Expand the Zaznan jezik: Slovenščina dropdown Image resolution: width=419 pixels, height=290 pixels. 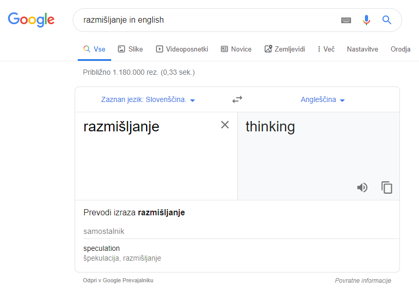[x=148, y=100]
